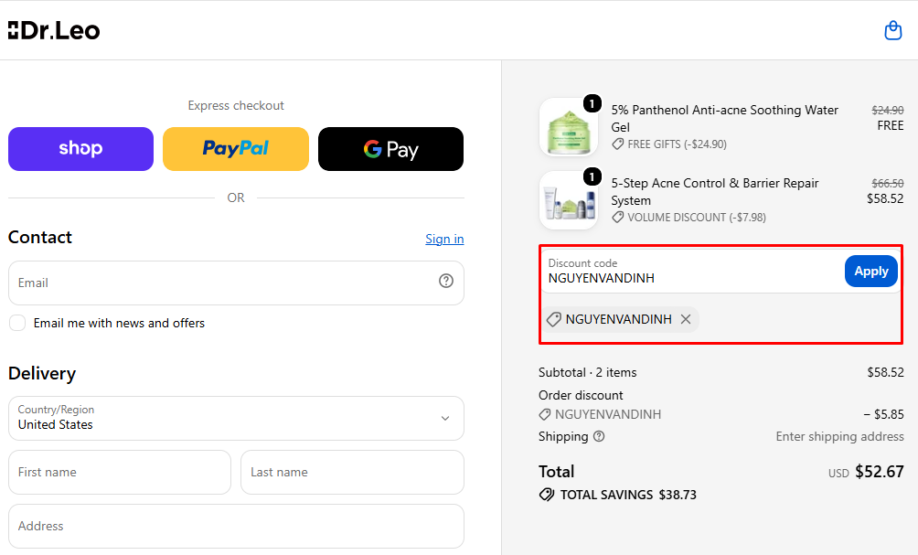918x555 pixels.
Task: Click the Shipping info question icon
Action: coord(598,436)
